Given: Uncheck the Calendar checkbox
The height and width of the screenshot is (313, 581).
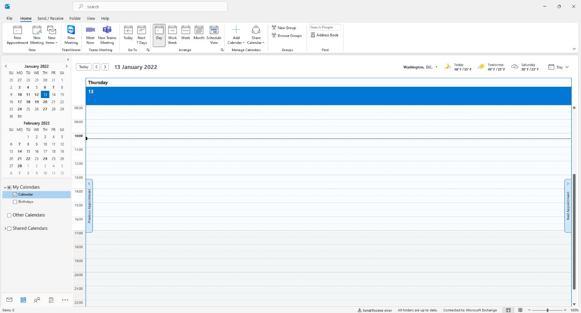Looking at the screenshot, I should click(x=15, y=195).
